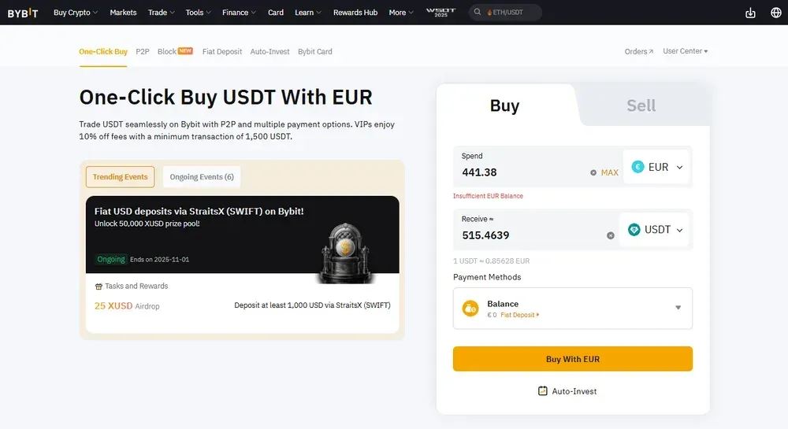The height and width of the screenshot is (429, 788).
Task: Clear the Spend amount field
Action: tap(593, 172)
